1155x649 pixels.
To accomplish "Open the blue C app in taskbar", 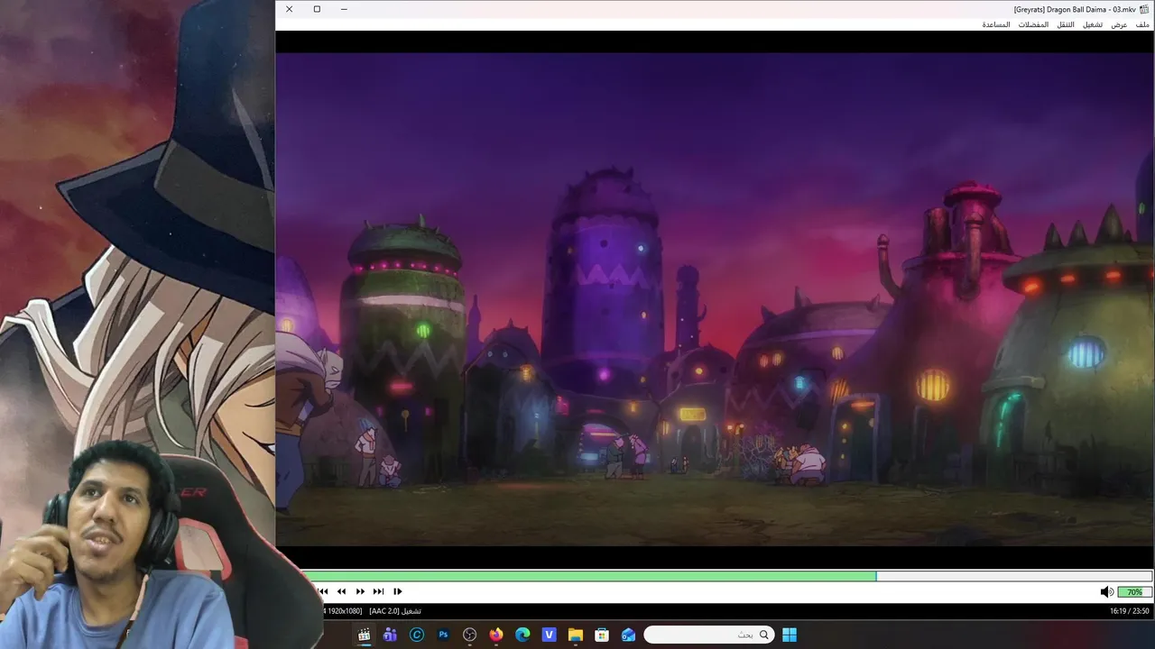I will coord(416,635).
